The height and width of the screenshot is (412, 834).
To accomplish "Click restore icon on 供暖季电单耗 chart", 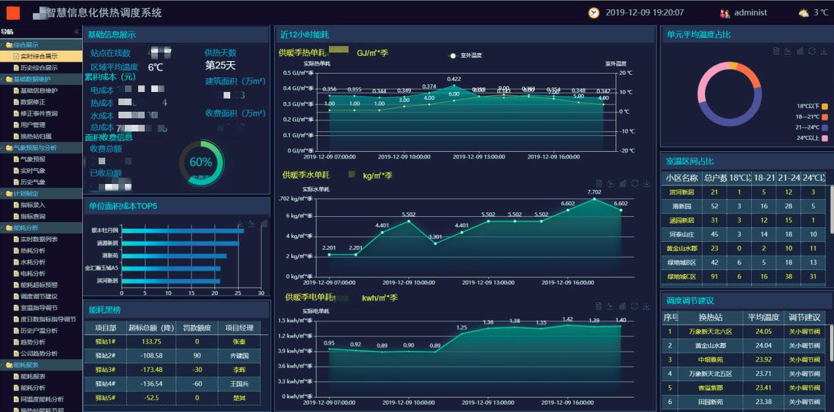I will 634,306.
